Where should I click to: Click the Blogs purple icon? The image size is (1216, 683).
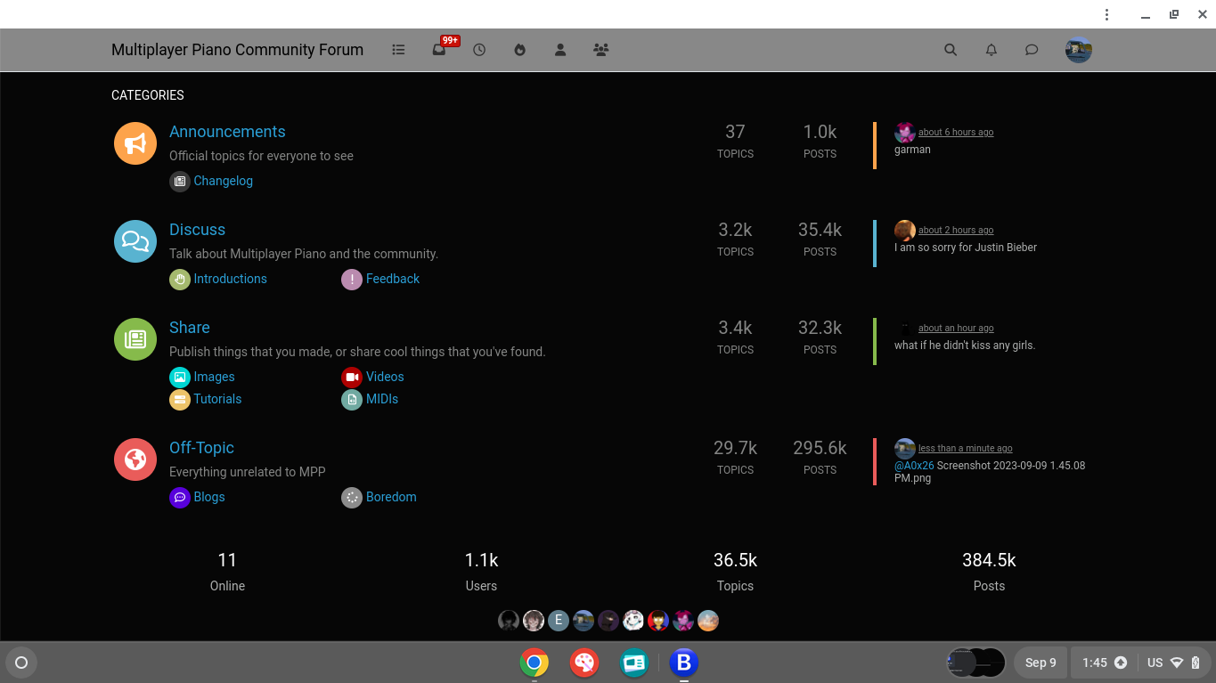pyautogui.click(x=180, y=497)
